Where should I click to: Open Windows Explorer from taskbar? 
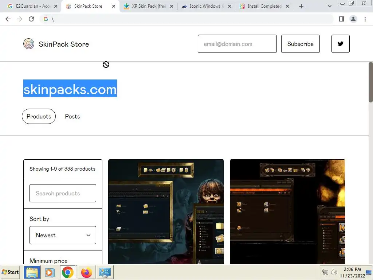32,272
